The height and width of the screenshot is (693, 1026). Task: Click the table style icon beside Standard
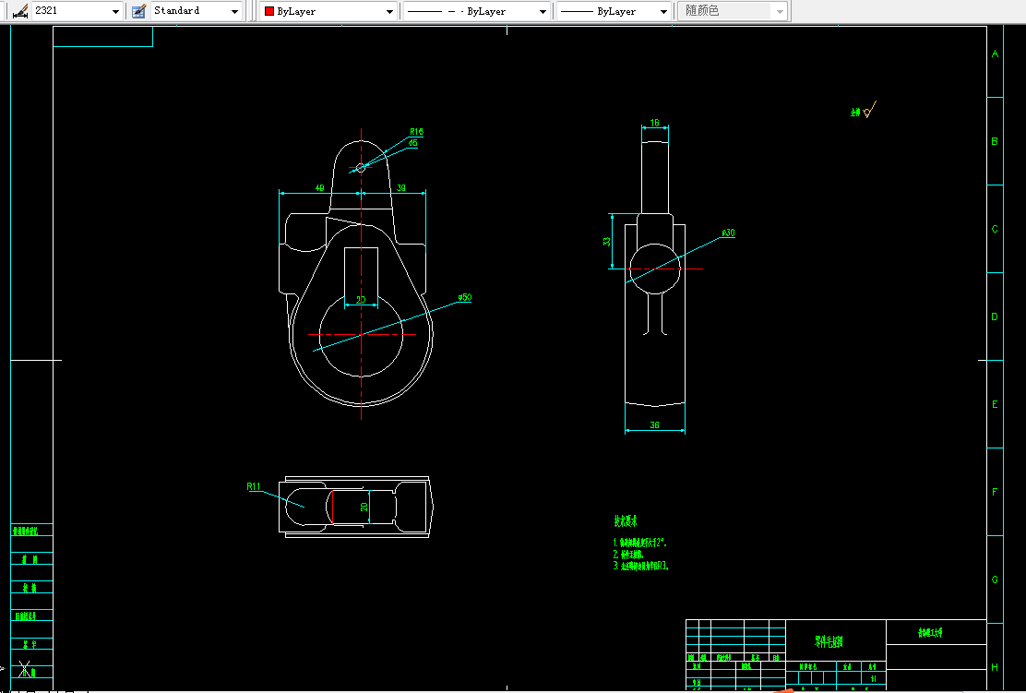pyautogui.click(x=138, y=11)
